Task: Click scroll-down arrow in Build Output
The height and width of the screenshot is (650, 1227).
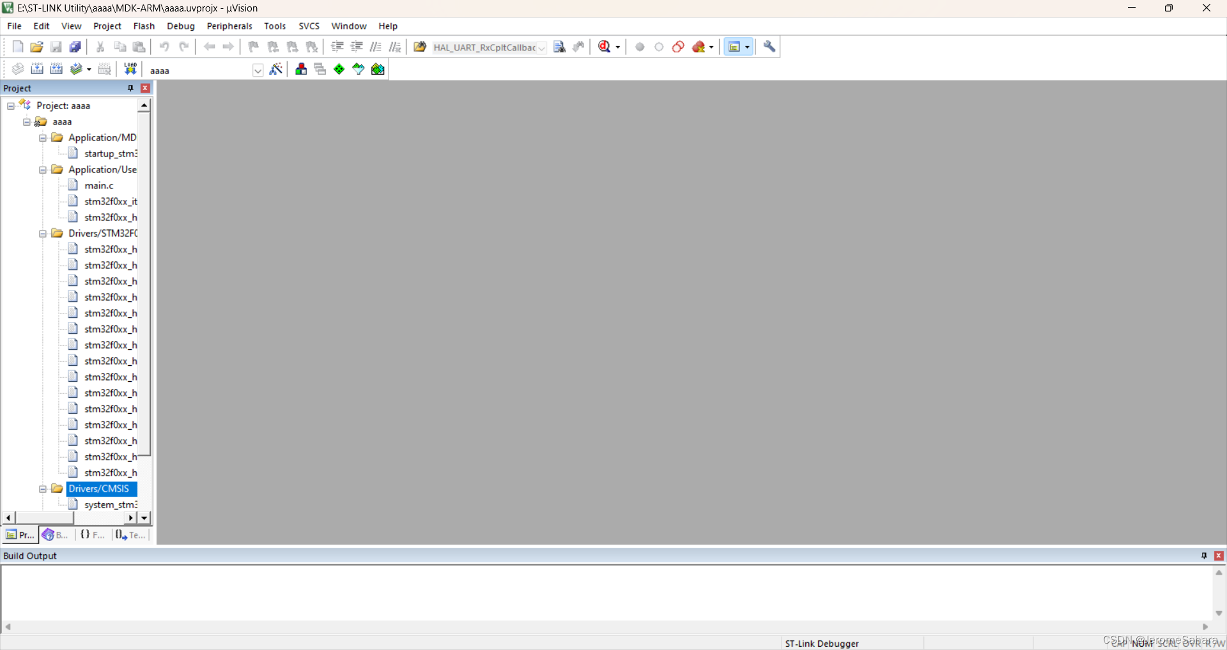Action: 1219,613
